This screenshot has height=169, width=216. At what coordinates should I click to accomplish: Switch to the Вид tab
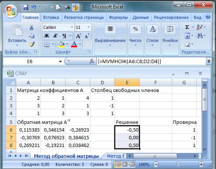pyautogui.click(x=197, y=17)
